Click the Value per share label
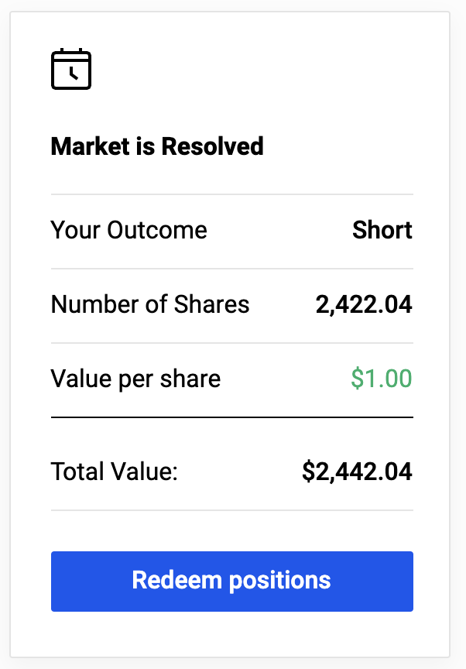The image size is (466, 669). 135,379
